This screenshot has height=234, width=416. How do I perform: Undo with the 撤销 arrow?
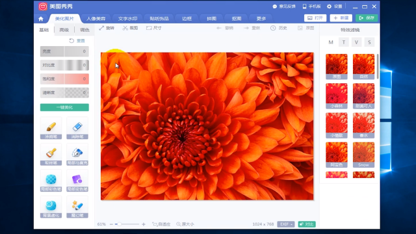(225, 28)
